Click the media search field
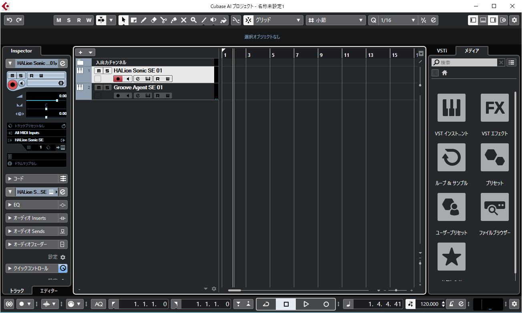The image size is (522, 313). pyautogui.click(x=464, y=62)
